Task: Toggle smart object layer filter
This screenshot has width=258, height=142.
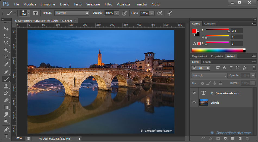Action: point(244,68)
